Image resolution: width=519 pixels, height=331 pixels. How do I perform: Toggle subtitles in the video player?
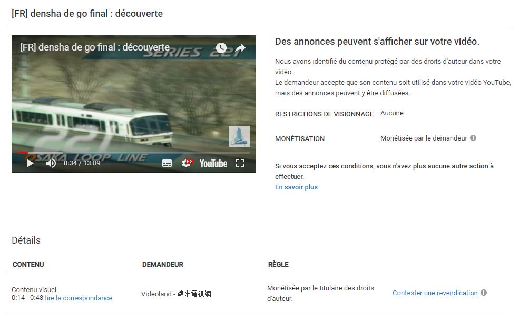click(x=167, y=163)
